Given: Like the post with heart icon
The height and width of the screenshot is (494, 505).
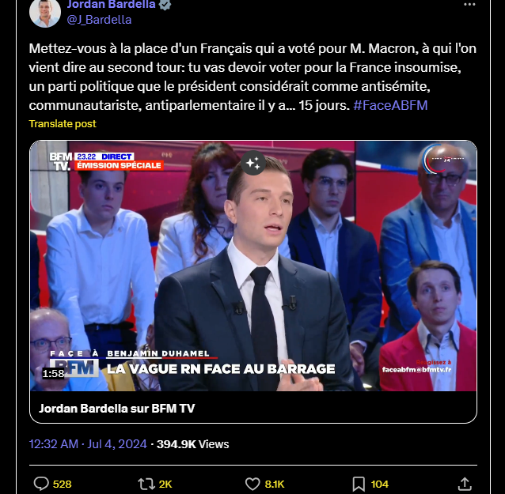Looking at the screenshot, I should click(252, 484).
